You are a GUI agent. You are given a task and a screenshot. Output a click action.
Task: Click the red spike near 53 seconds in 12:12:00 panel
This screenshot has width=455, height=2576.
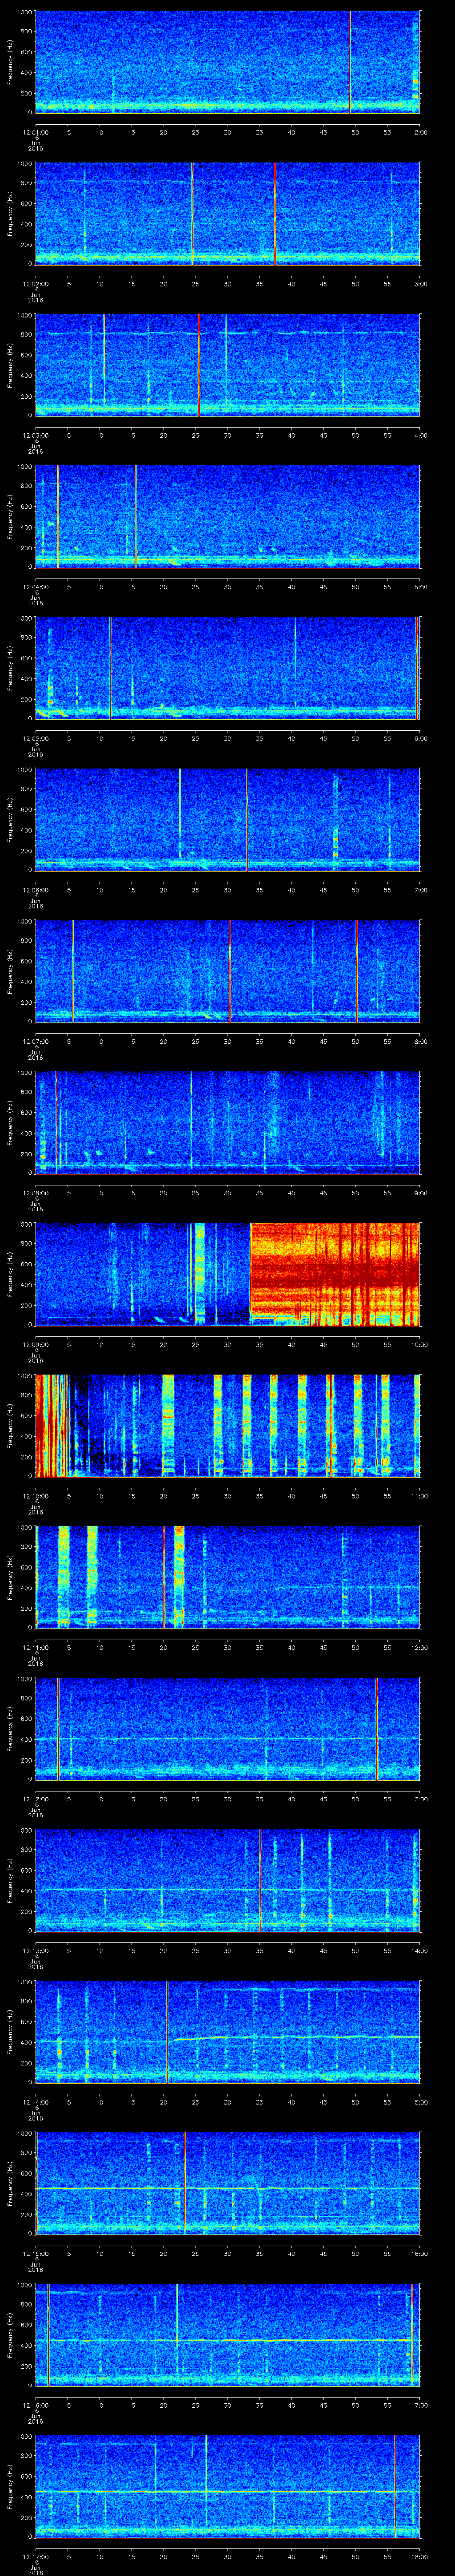(376, 1729)
